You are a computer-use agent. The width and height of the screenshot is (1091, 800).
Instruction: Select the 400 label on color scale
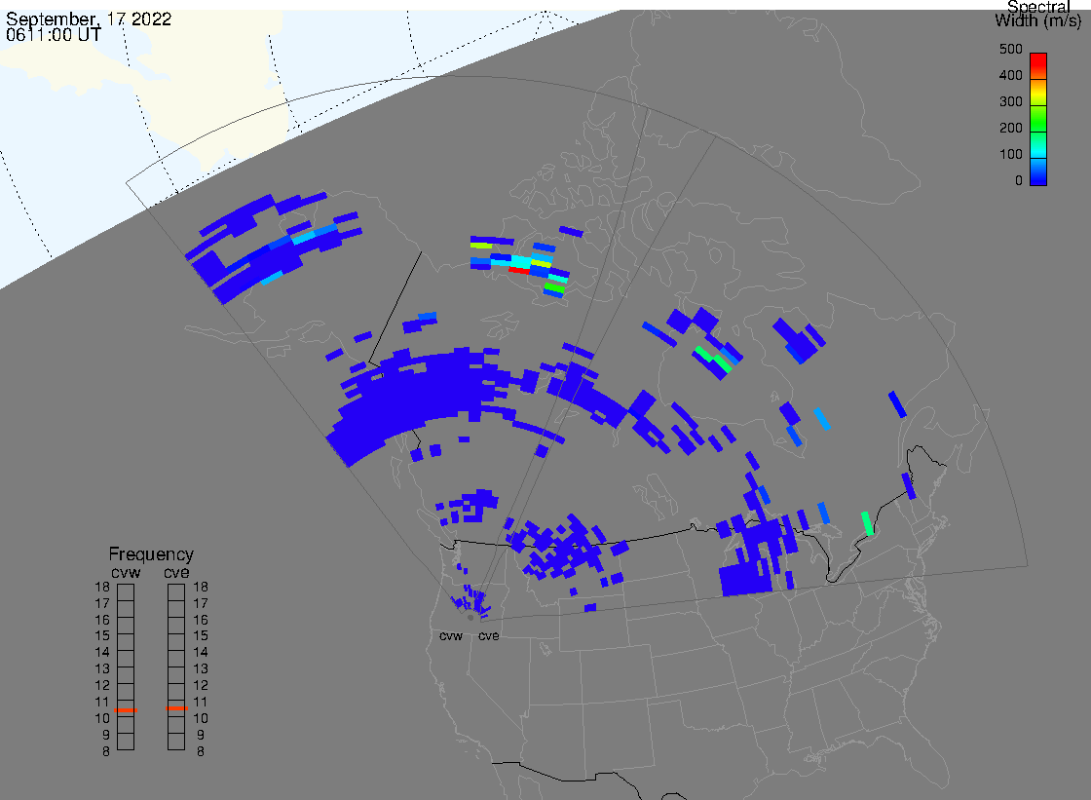coord(1010,75)
